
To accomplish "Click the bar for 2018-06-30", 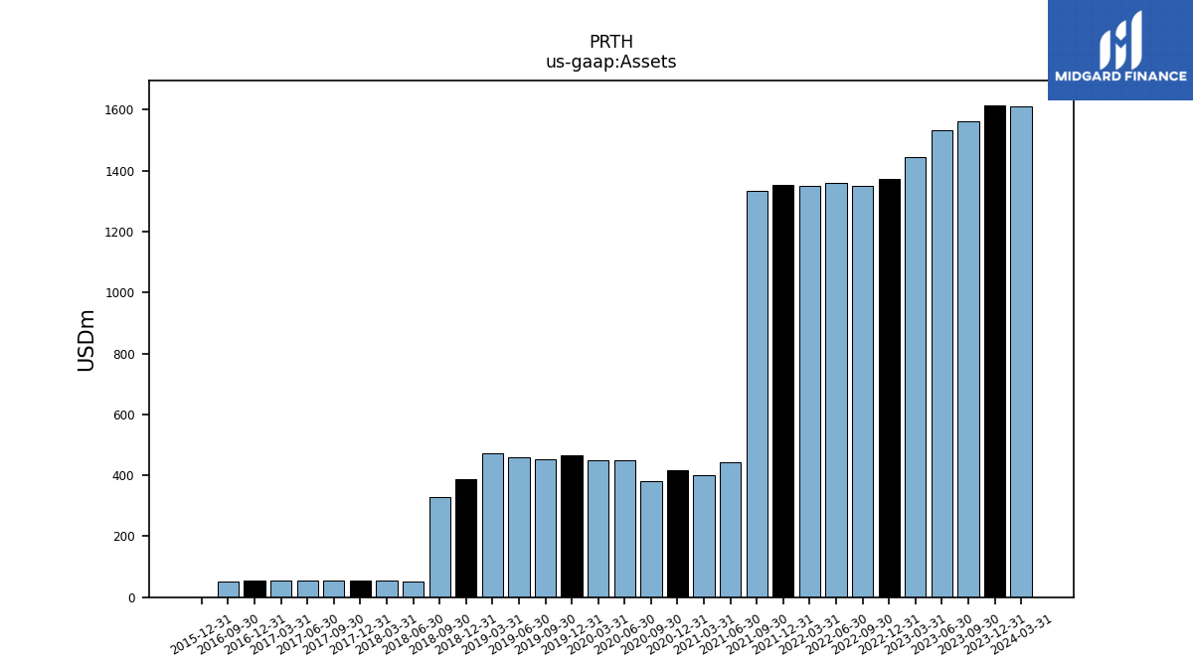I will tap(414, 589).
